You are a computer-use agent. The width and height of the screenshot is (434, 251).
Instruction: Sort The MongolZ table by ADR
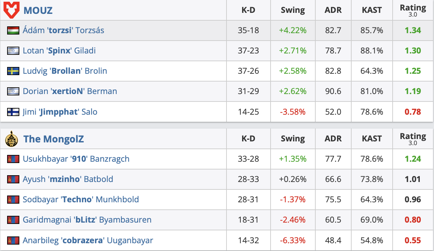(x=333, y=139)
